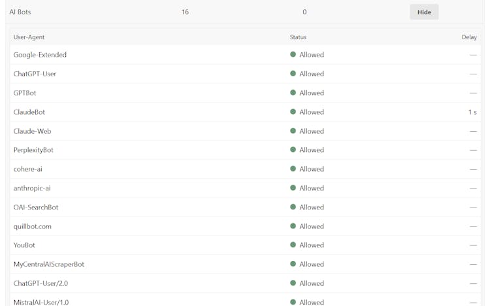Click the 1 s delay value for ClaudeBot

pyautogui.click(x=472, y=112)
